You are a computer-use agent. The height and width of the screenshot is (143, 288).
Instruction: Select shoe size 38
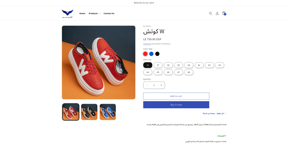[x=168, y=65]
